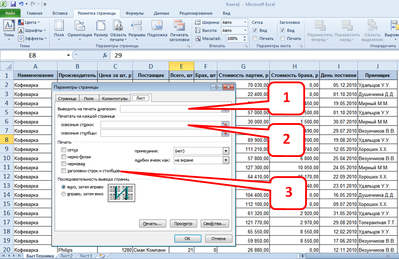Click the Поля (Margins) icon
The height and width of the screenshot is (259, 399).
click(59, 27)
